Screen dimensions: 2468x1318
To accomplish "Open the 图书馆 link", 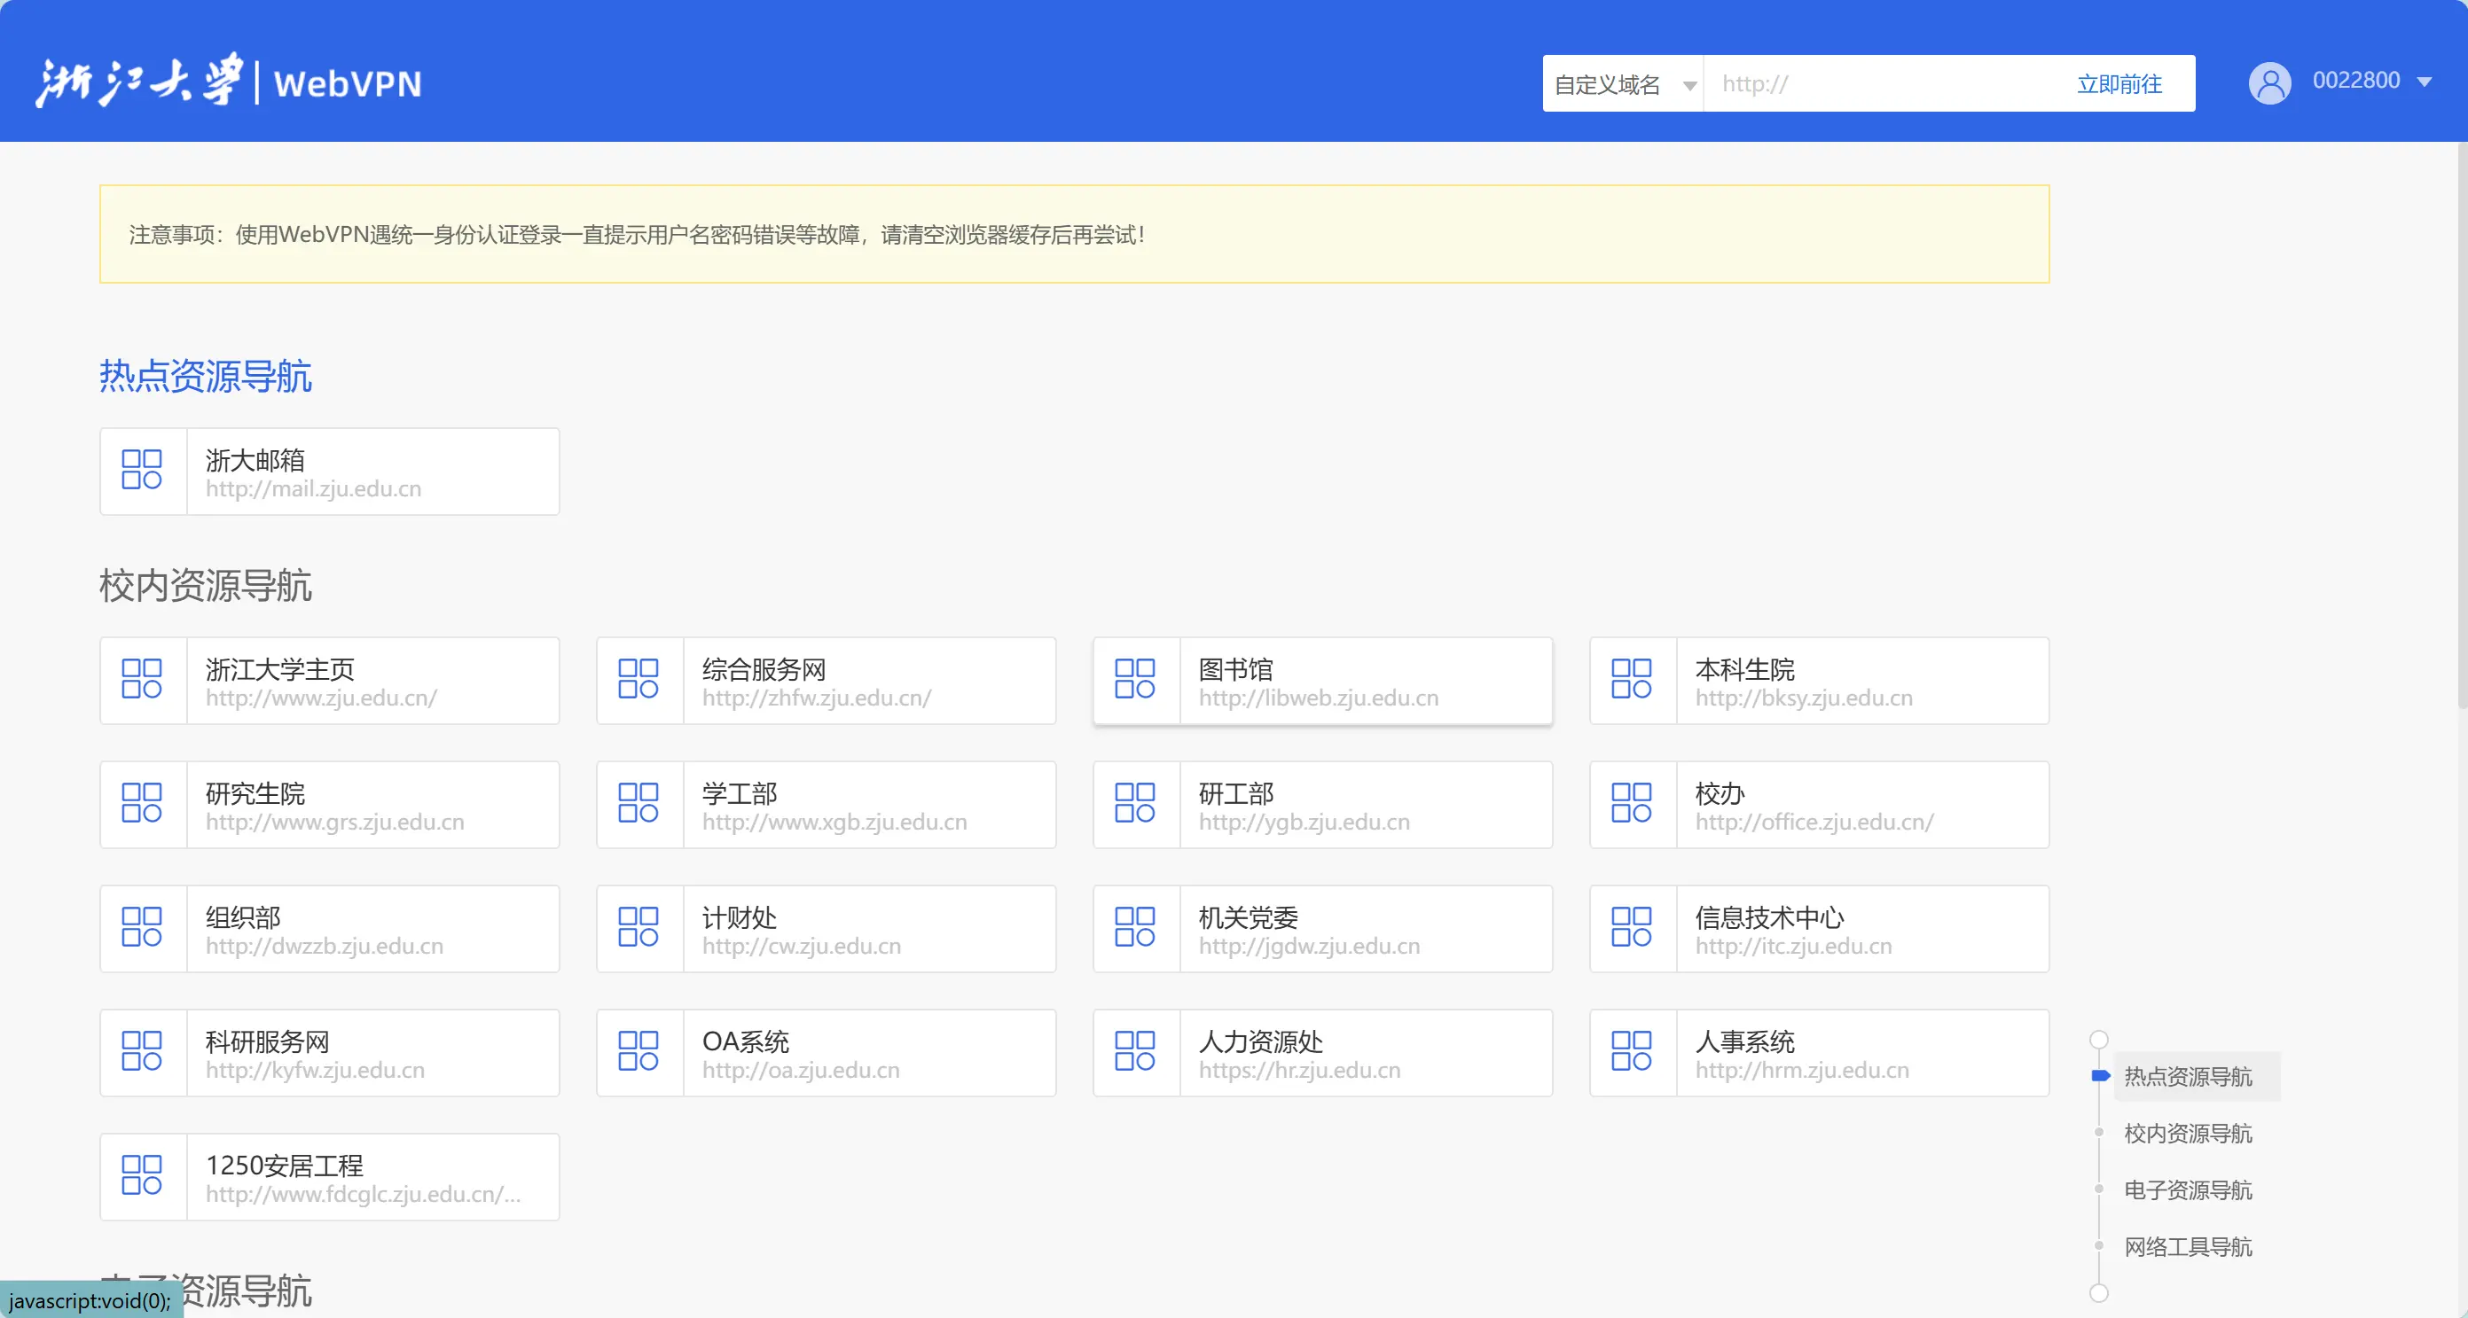I will pyautogui.click(x=1322, y=681).
